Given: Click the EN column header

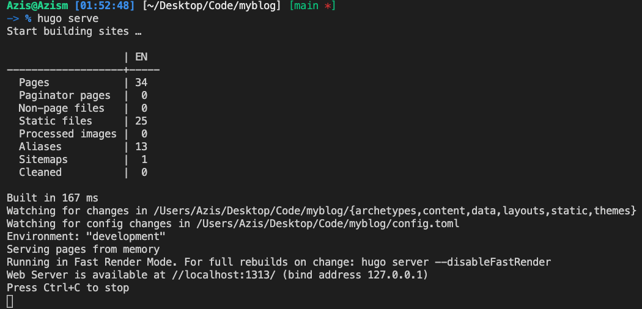Looking at the screenshot, I should pos(141,57).
